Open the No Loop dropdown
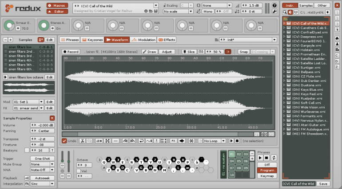This screenshot has height=189, width=342. 214,141
